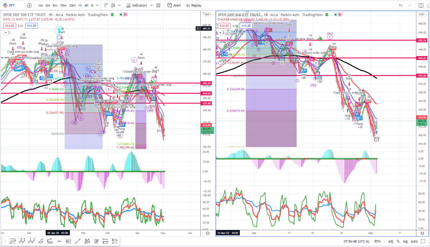Open right chart time axis settings gear
The height and width of the screenshot is (247, 430).
(x=422, y=233)
